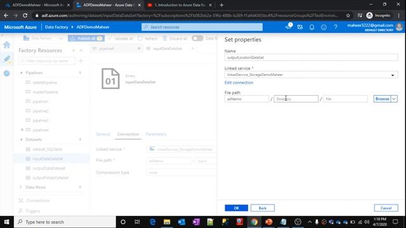Bookmark this page star icon

coord(348,15)
